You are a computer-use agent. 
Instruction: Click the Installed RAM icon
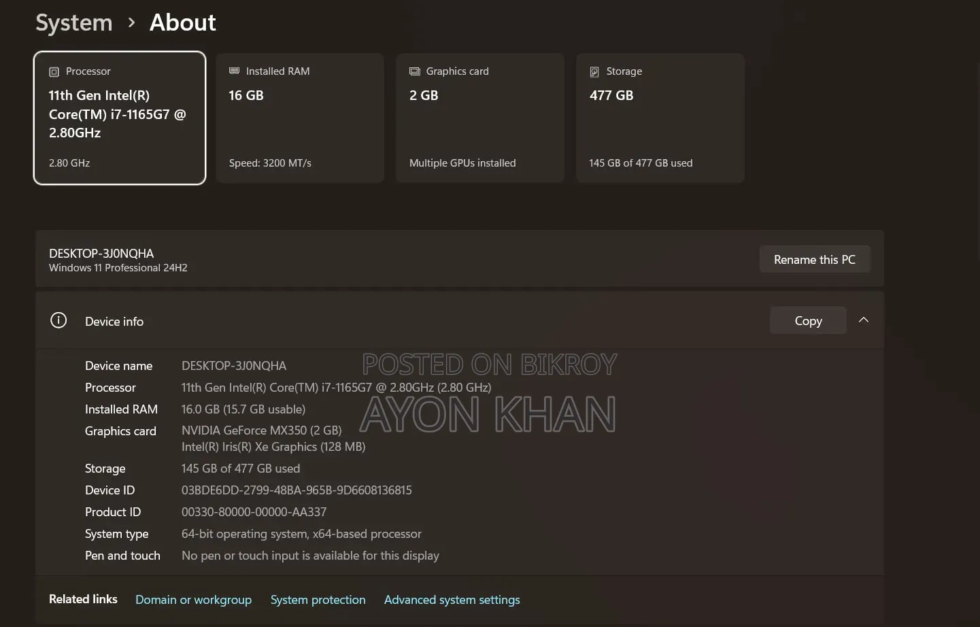point(235,71)
